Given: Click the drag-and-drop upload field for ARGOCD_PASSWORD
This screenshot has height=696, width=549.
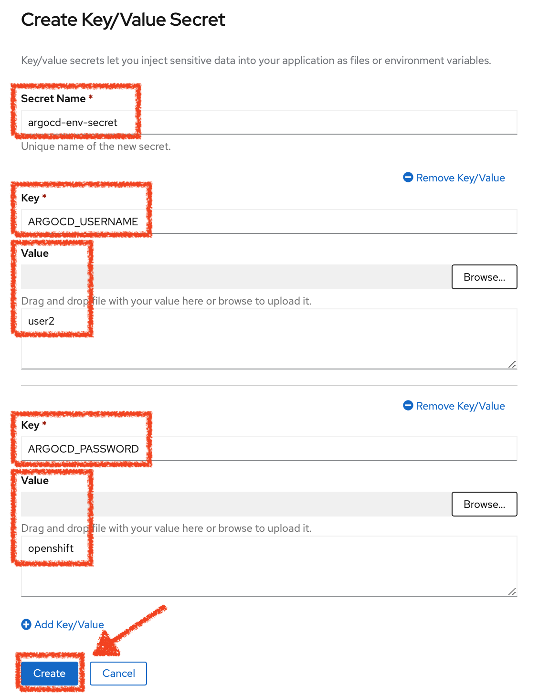Looking at the screenshot, I should (234, 504).
